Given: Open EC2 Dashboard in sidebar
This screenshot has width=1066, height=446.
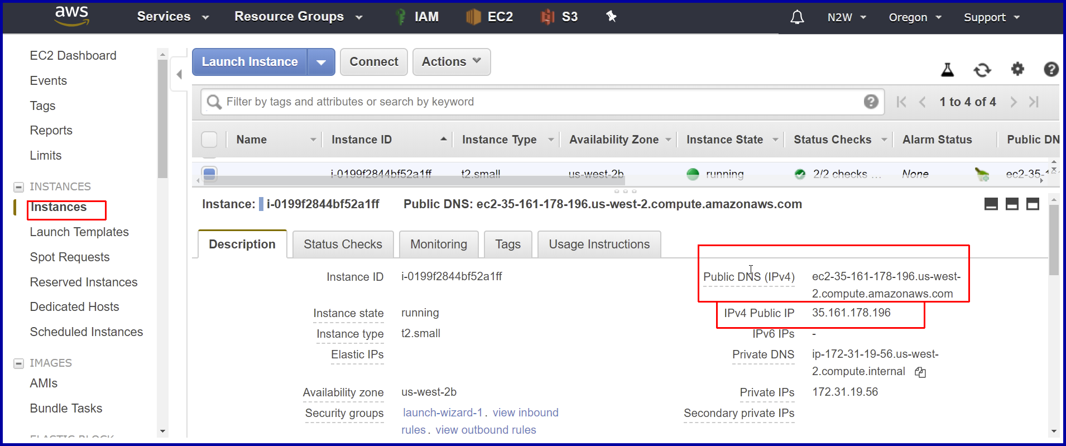Looking at the screenshot, I should click(73, 56).
